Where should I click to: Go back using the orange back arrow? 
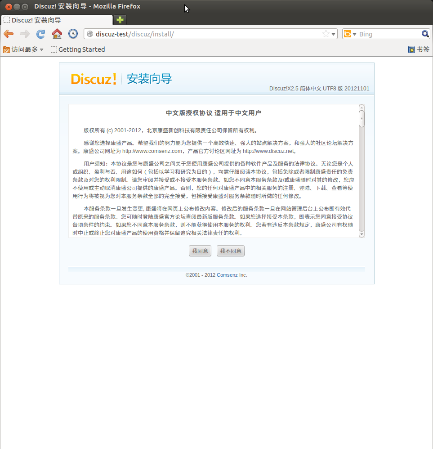pyautogui.click(x=9, y=34)
